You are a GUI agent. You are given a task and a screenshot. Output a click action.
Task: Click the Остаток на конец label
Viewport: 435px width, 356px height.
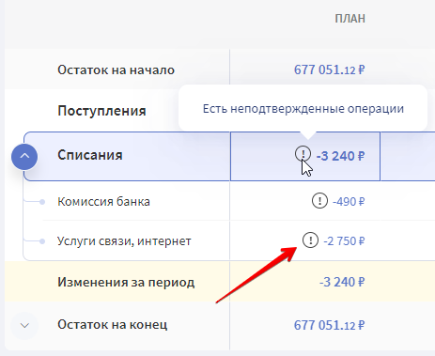[113, 325]
